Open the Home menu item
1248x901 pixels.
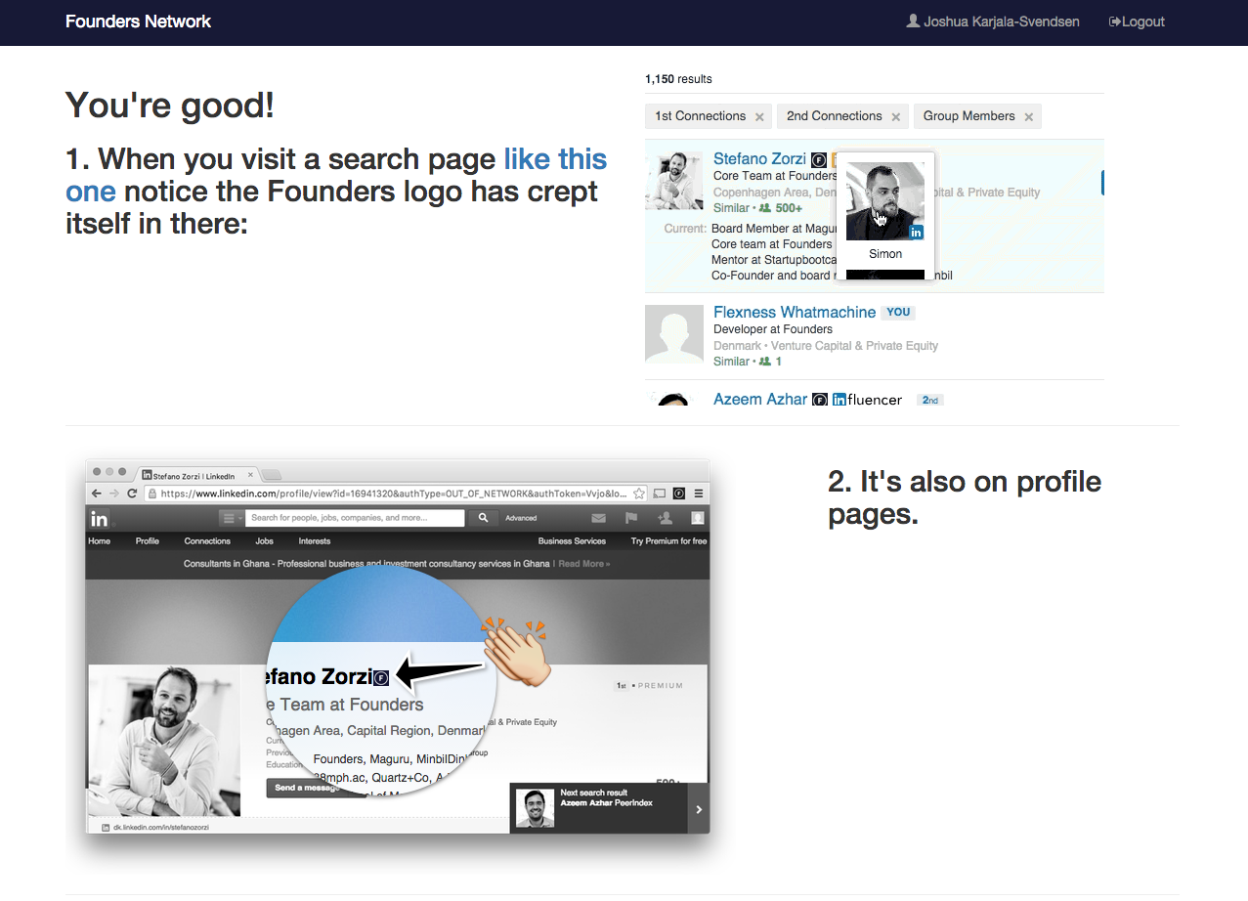[100, 540]
